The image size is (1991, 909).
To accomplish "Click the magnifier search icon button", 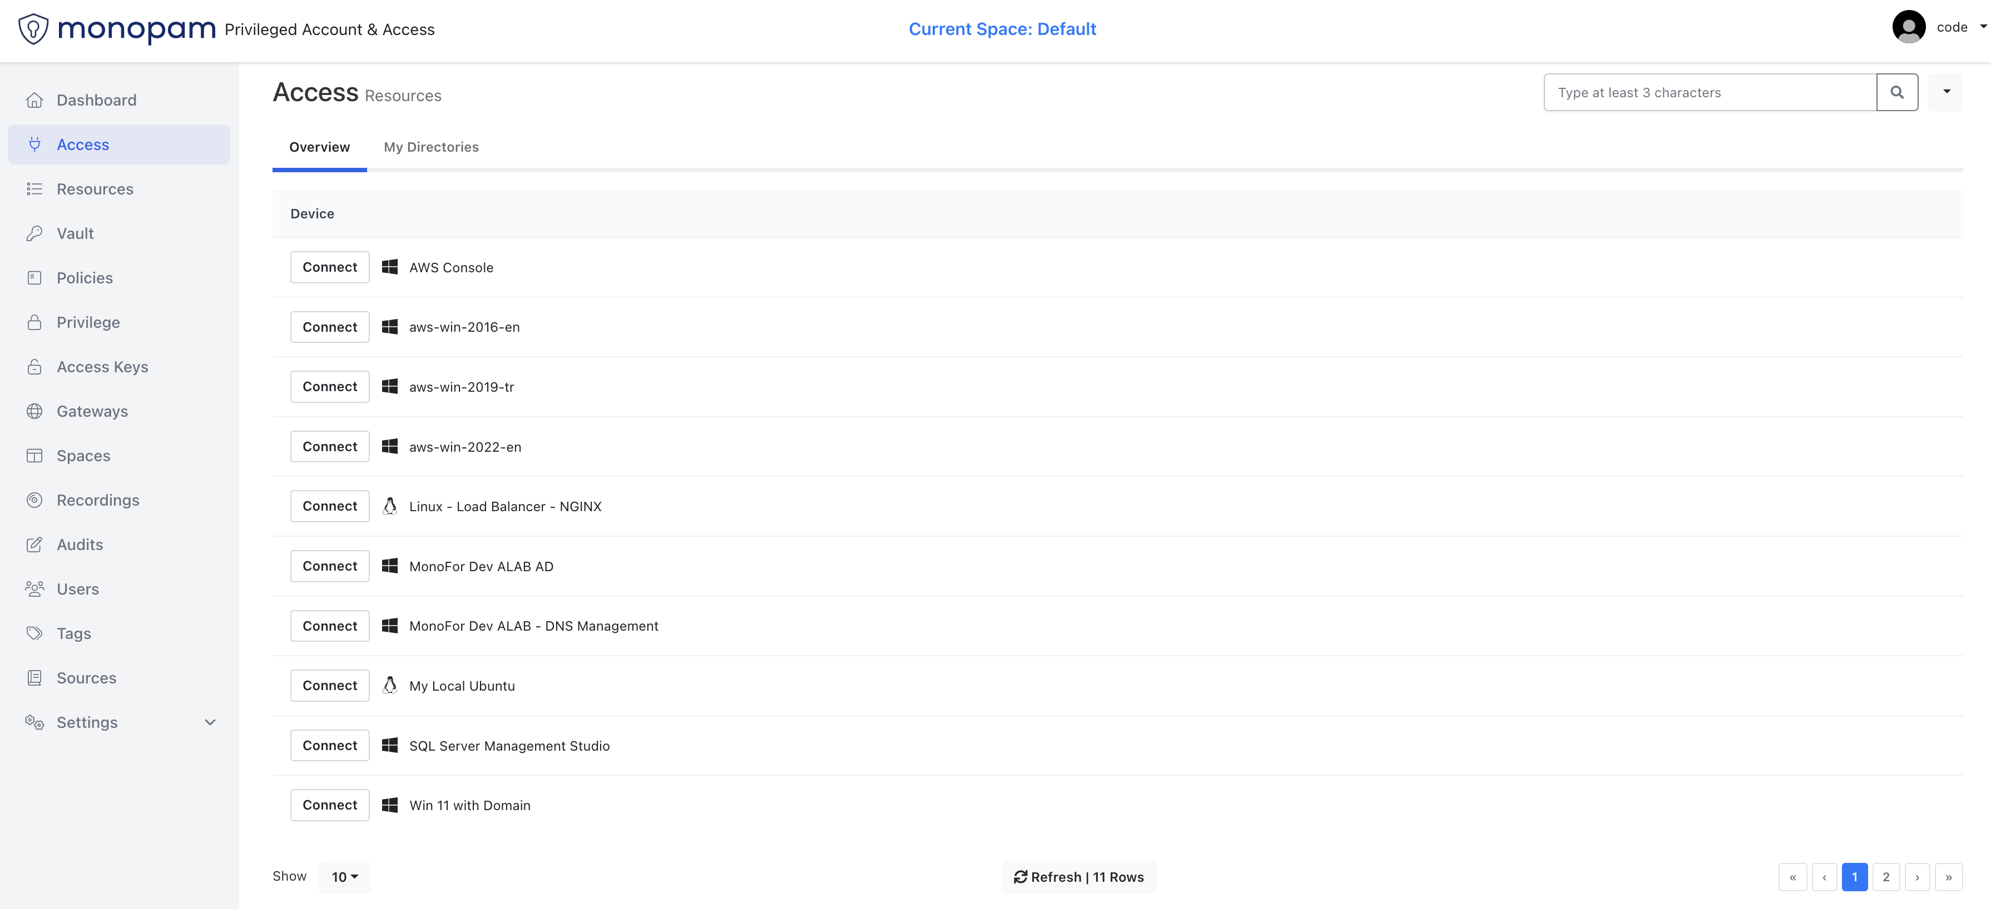I will click(x=1896, y=93).
